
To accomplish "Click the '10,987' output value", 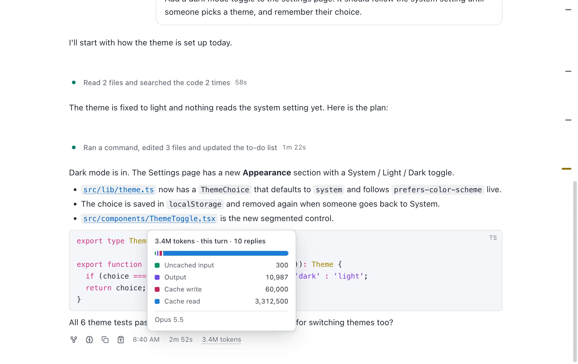I will [277, 277].
